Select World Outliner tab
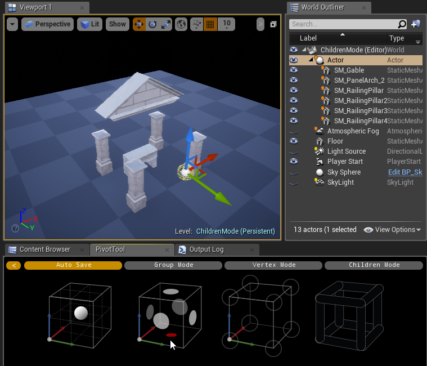This screenshot has width=427, height=366. click(328, 7)
